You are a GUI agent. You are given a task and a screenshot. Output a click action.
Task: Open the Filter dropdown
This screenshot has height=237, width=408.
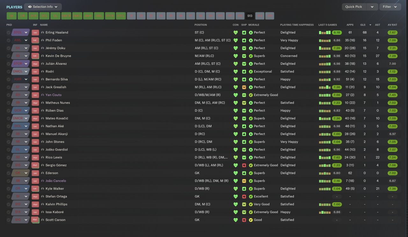[x=390, y=7]
